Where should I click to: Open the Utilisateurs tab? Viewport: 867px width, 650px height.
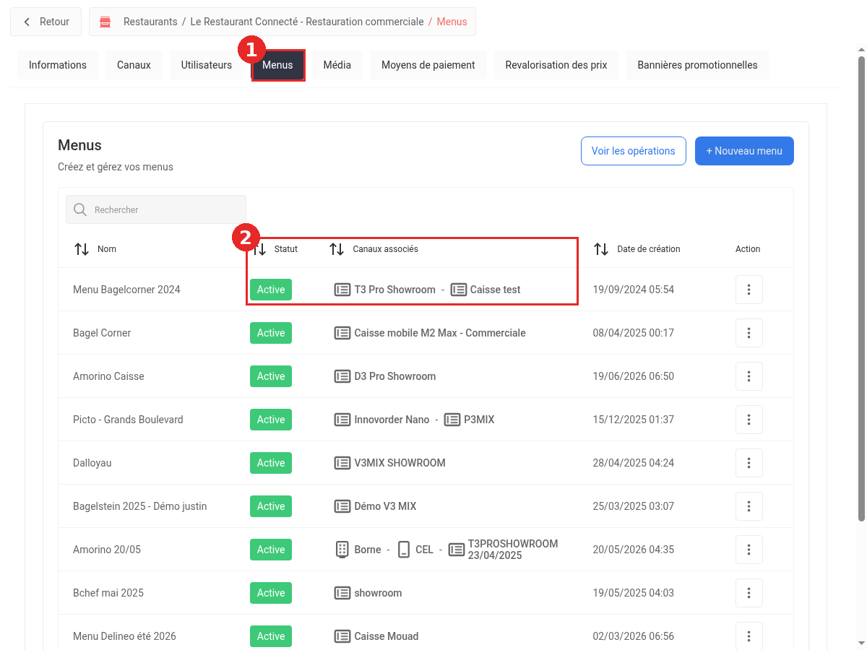point(207,65)
